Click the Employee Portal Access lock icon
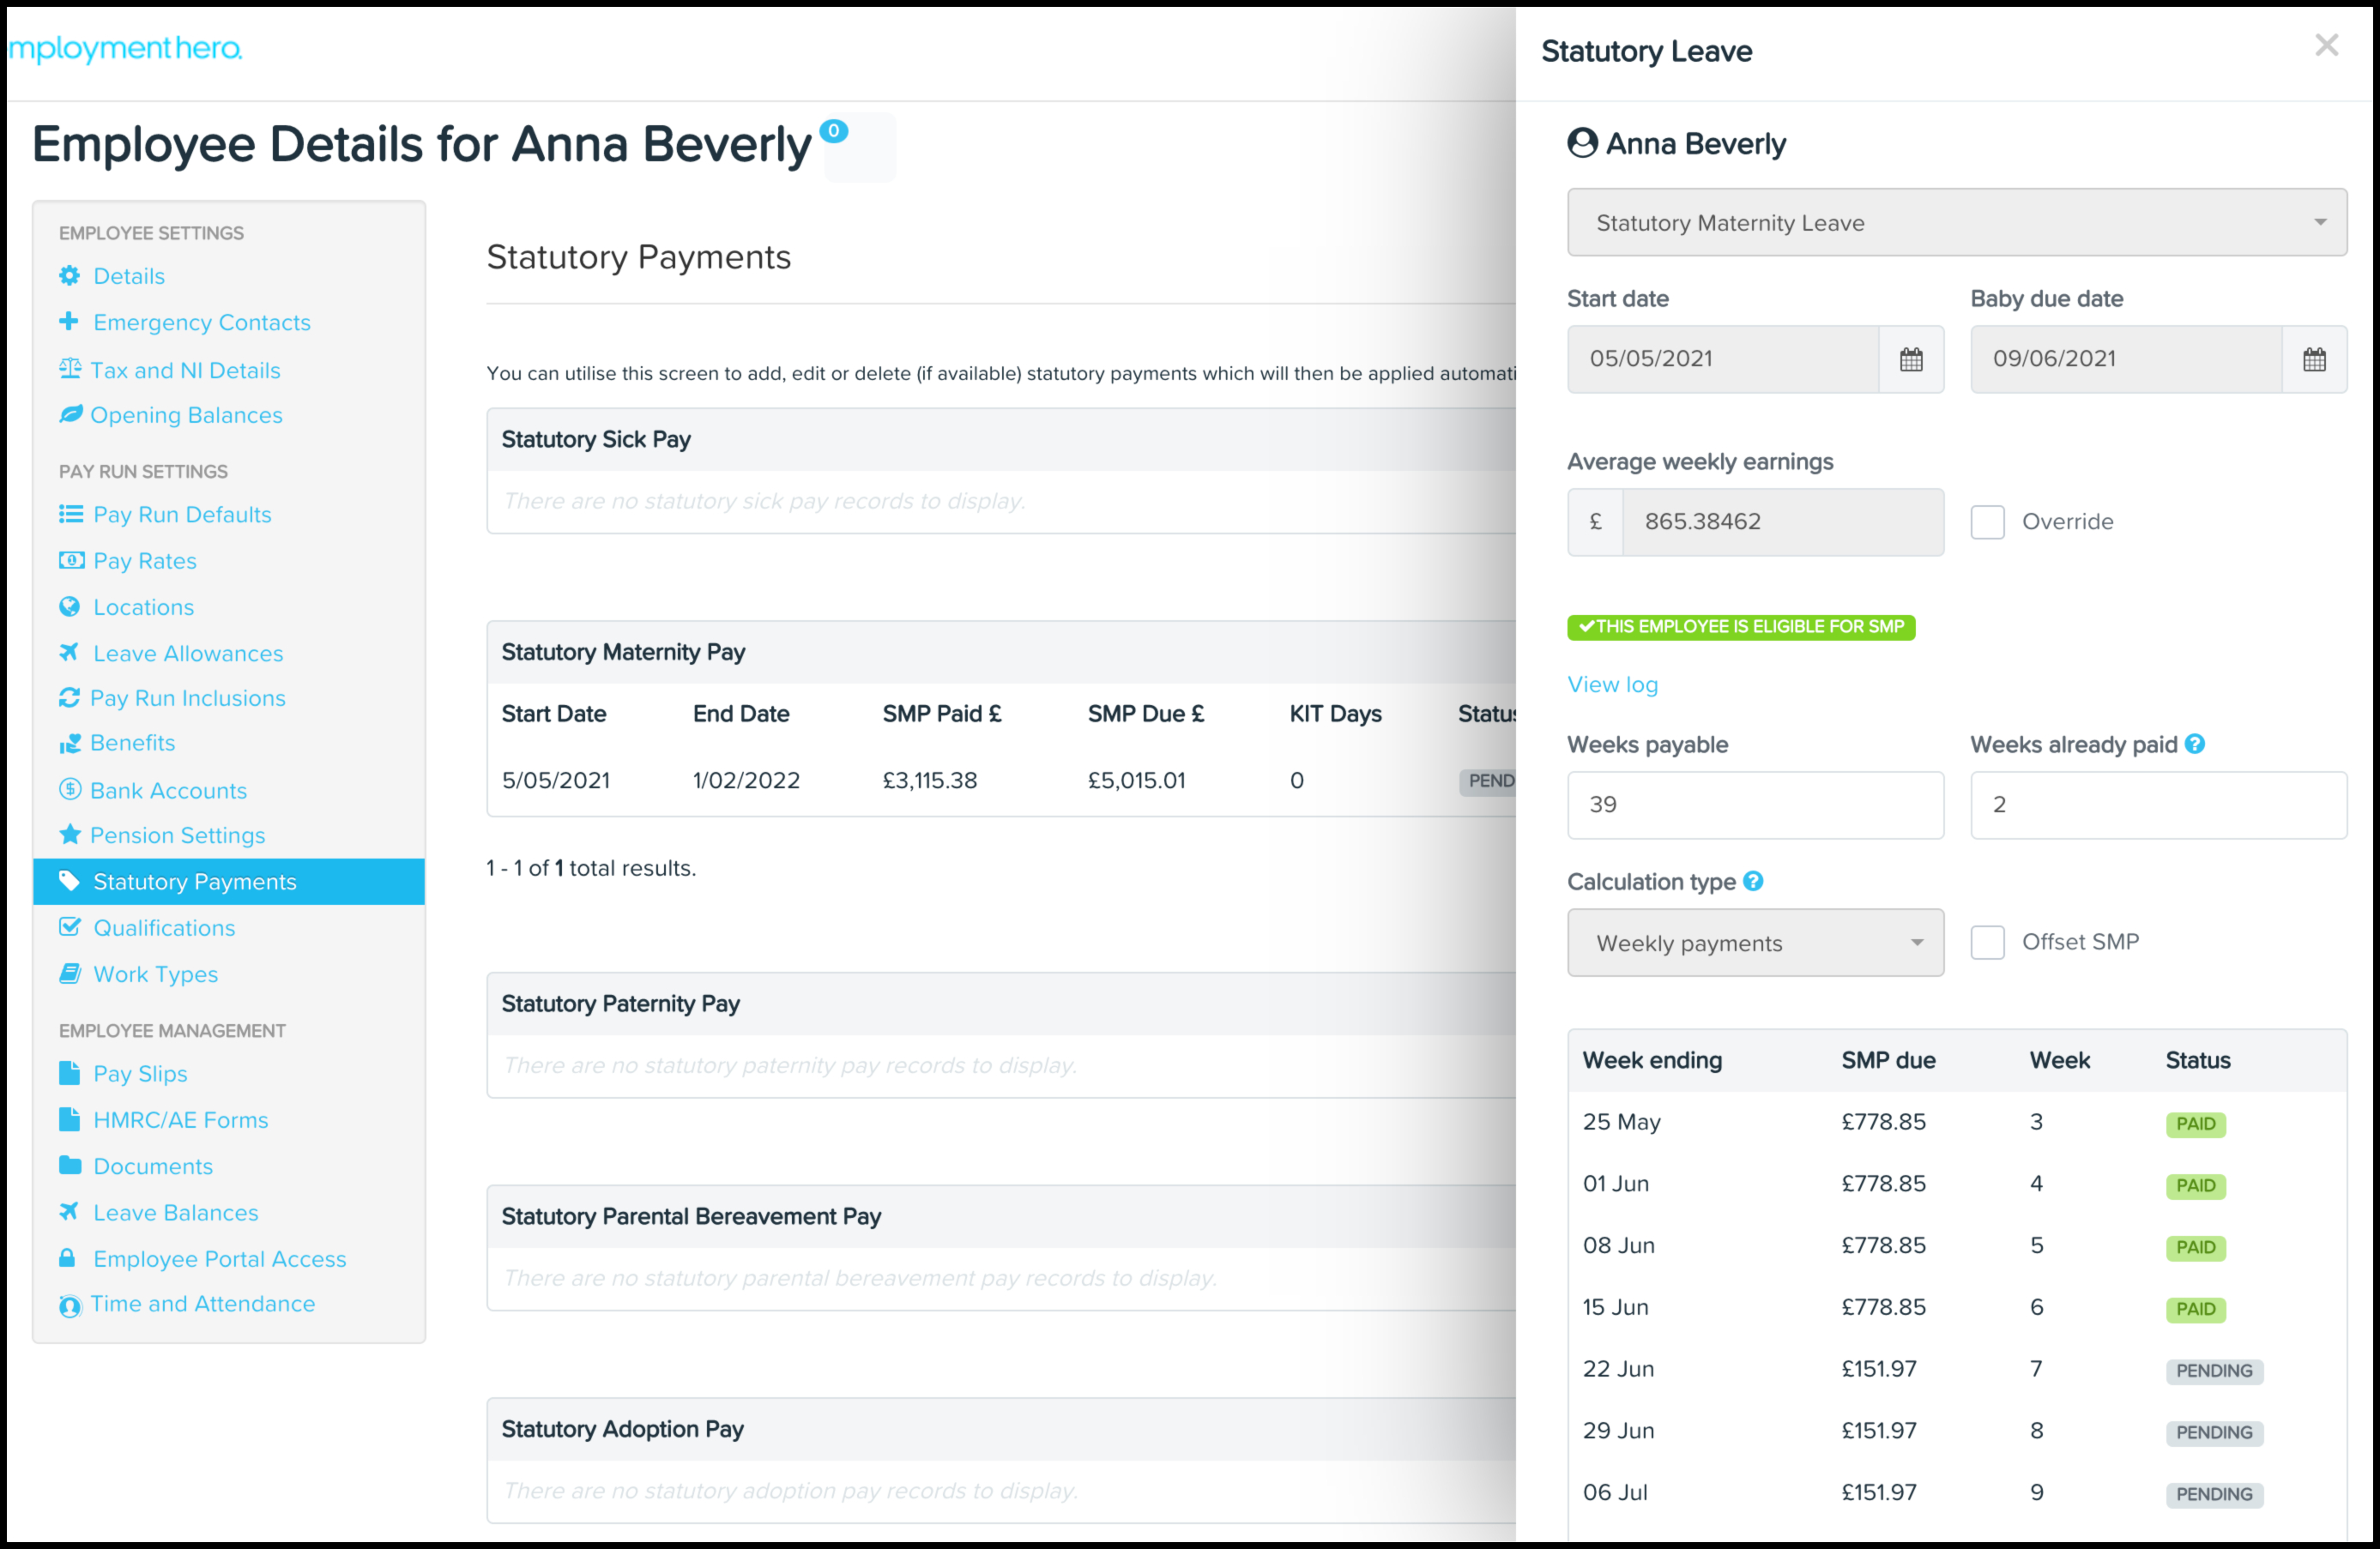The image size is (2380, 1549). [67, 1258]
